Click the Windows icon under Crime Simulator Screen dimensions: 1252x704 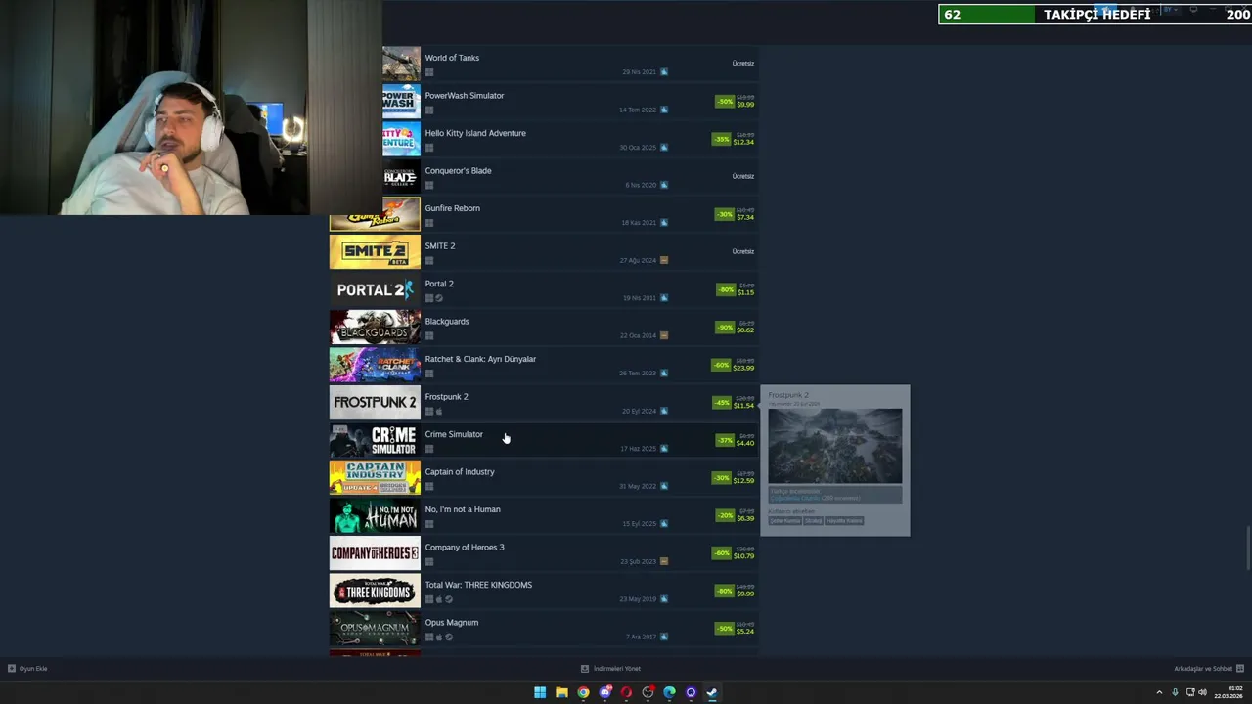(428, 449)
